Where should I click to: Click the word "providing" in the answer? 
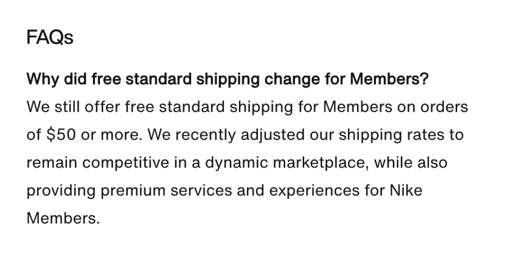click(61, 191)
